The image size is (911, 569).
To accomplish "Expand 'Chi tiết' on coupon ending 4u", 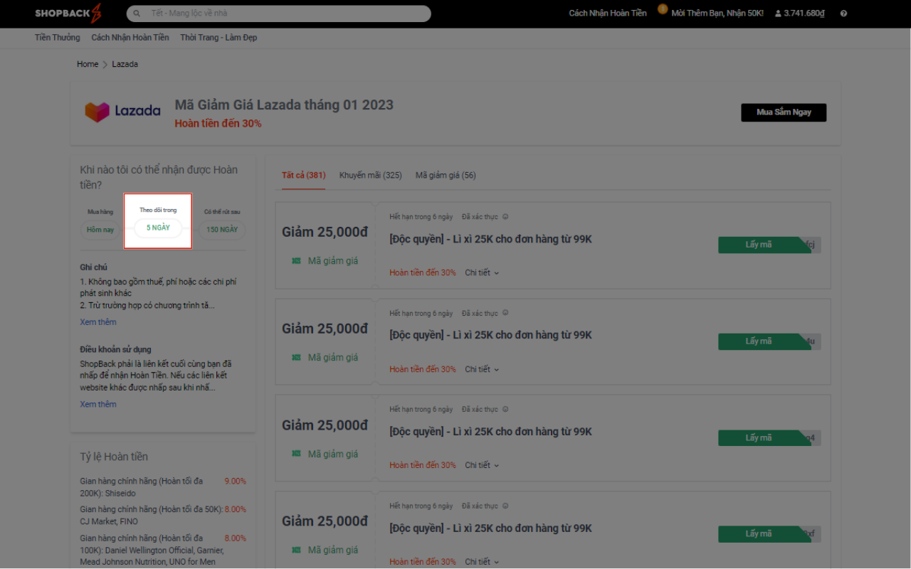I will pos(482,369).
